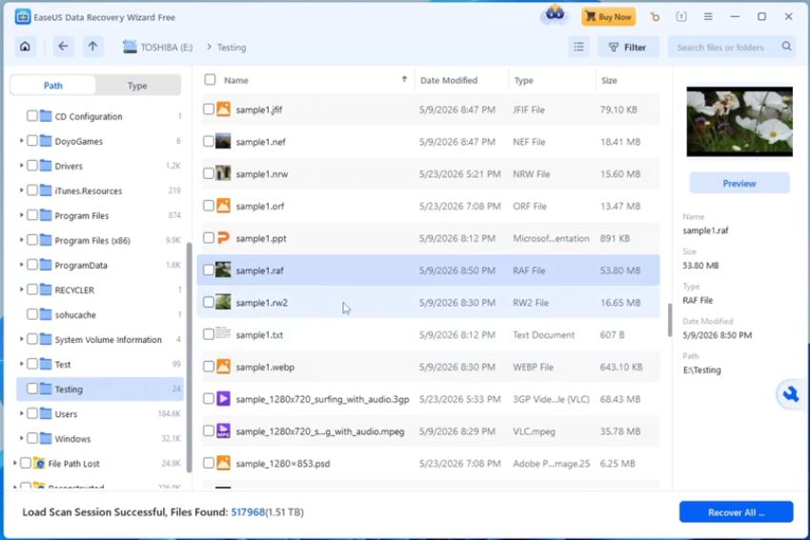Expand the Program Files folder
The width and height of the screenshot is (810, 540).
21,214
